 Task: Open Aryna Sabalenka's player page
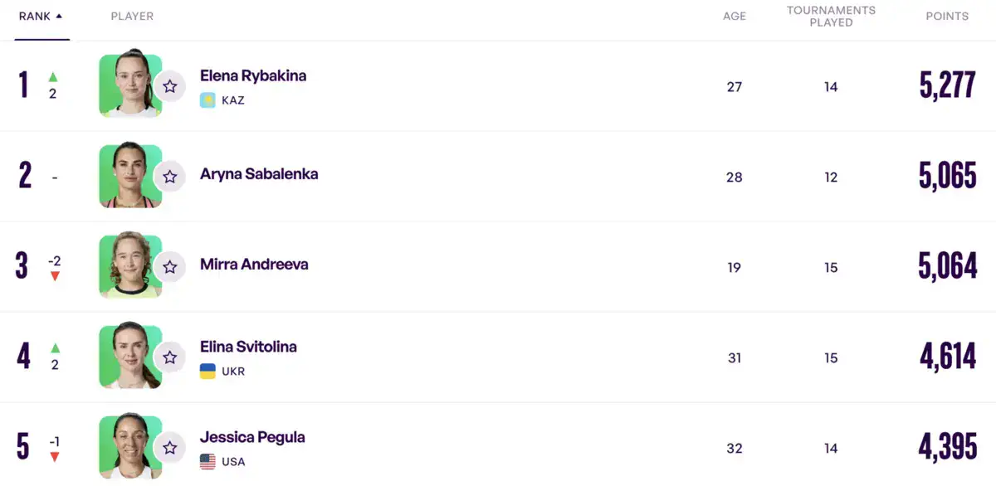pyautogui.click(x=259, y=174)
